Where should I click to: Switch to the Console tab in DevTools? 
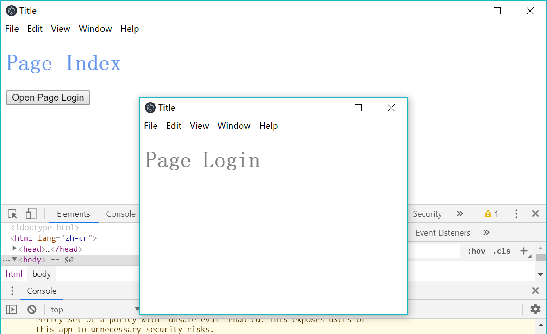click(121, 214)
